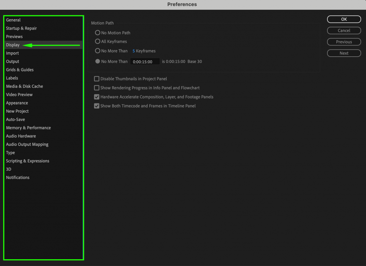Image resolution: width=366 pixels, height=266 pixels.
Task: Select the No Motion Path radio button
Action: click(97, 32)
